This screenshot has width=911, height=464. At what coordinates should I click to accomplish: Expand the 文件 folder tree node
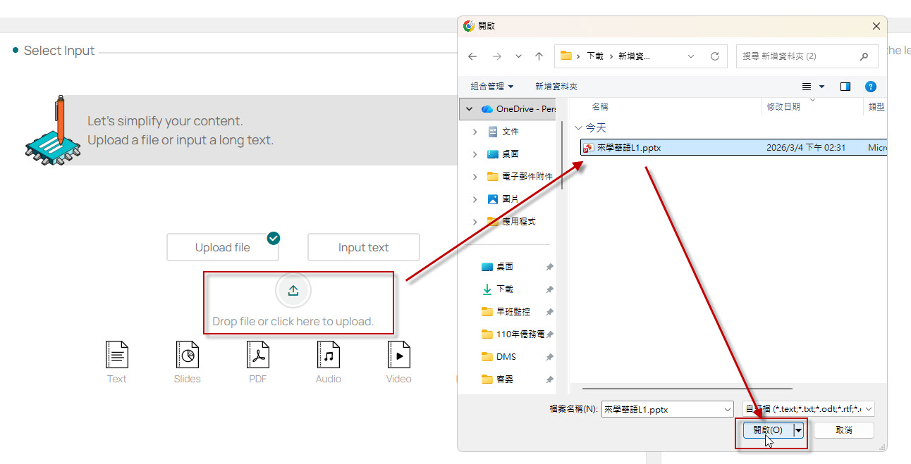[475, 132]
